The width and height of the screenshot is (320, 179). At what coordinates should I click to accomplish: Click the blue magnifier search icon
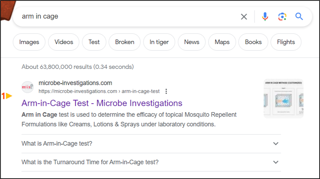pyautogui.click(x=299, y=16)
